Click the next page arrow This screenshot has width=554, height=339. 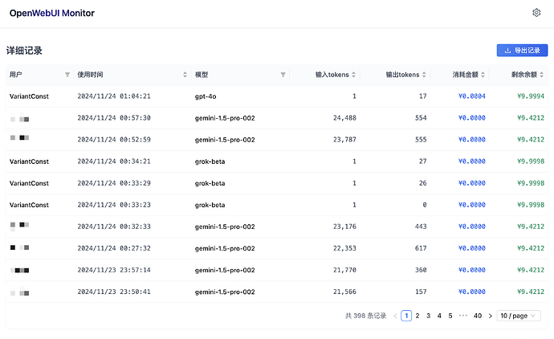(x=490, y=316)
